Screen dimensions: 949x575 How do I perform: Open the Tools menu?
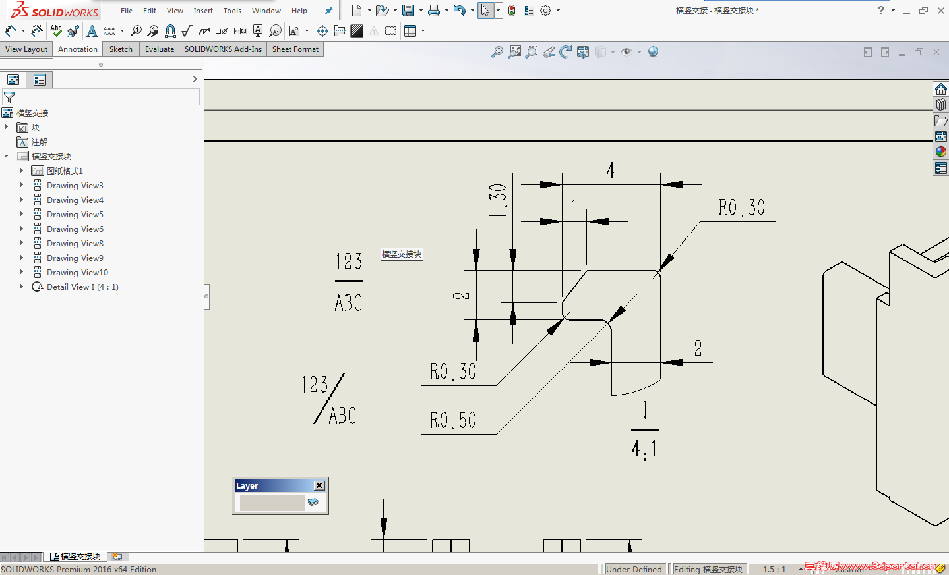(x=232, y=11)
